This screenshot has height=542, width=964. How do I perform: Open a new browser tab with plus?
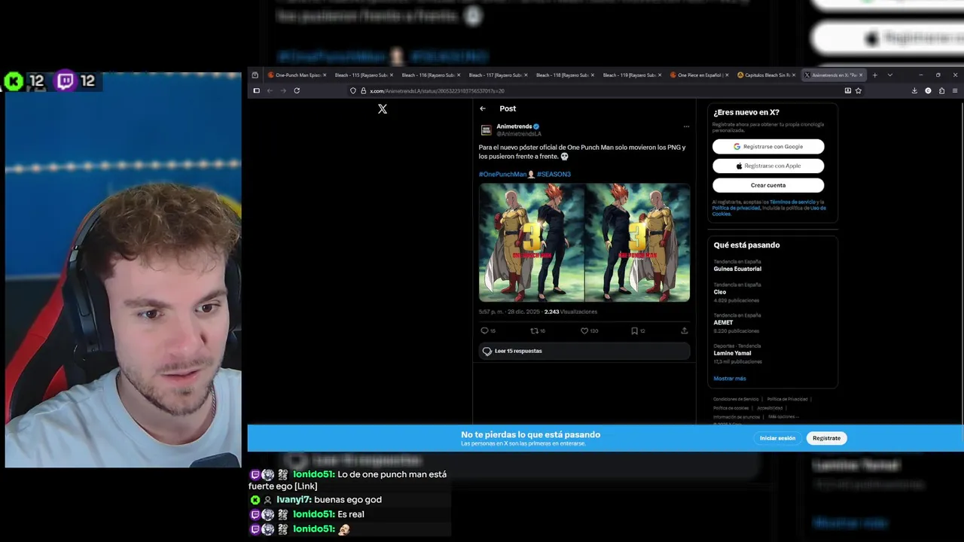tap(874, 75)
